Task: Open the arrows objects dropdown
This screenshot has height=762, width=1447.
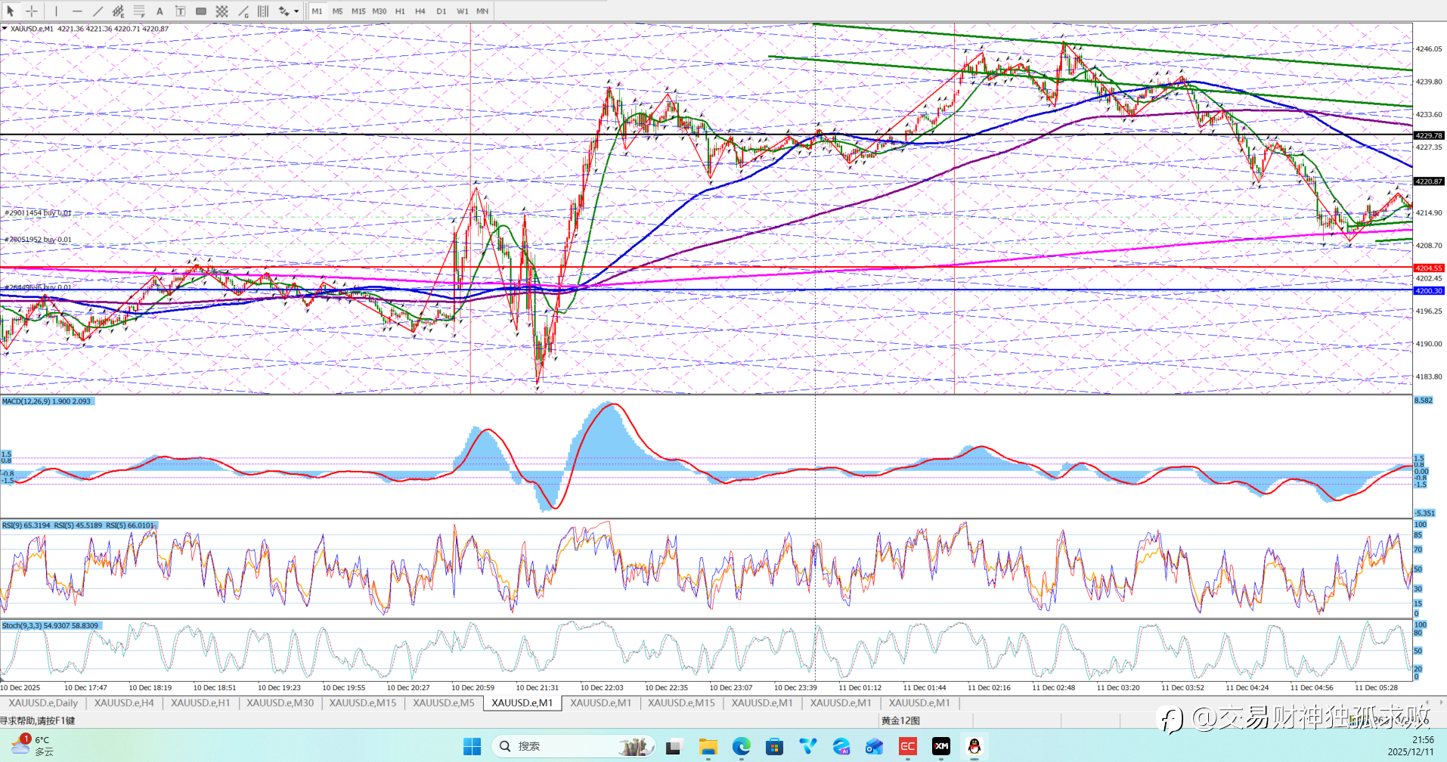Action: [296, 11]
